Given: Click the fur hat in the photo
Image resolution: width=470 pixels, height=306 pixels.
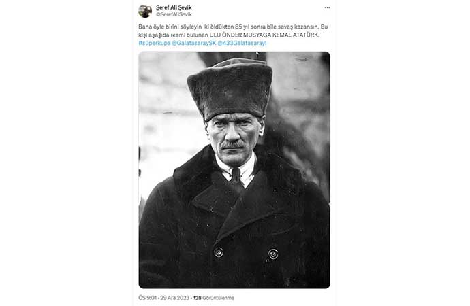Looking at the screenshot, I should [x=230, y=88].
